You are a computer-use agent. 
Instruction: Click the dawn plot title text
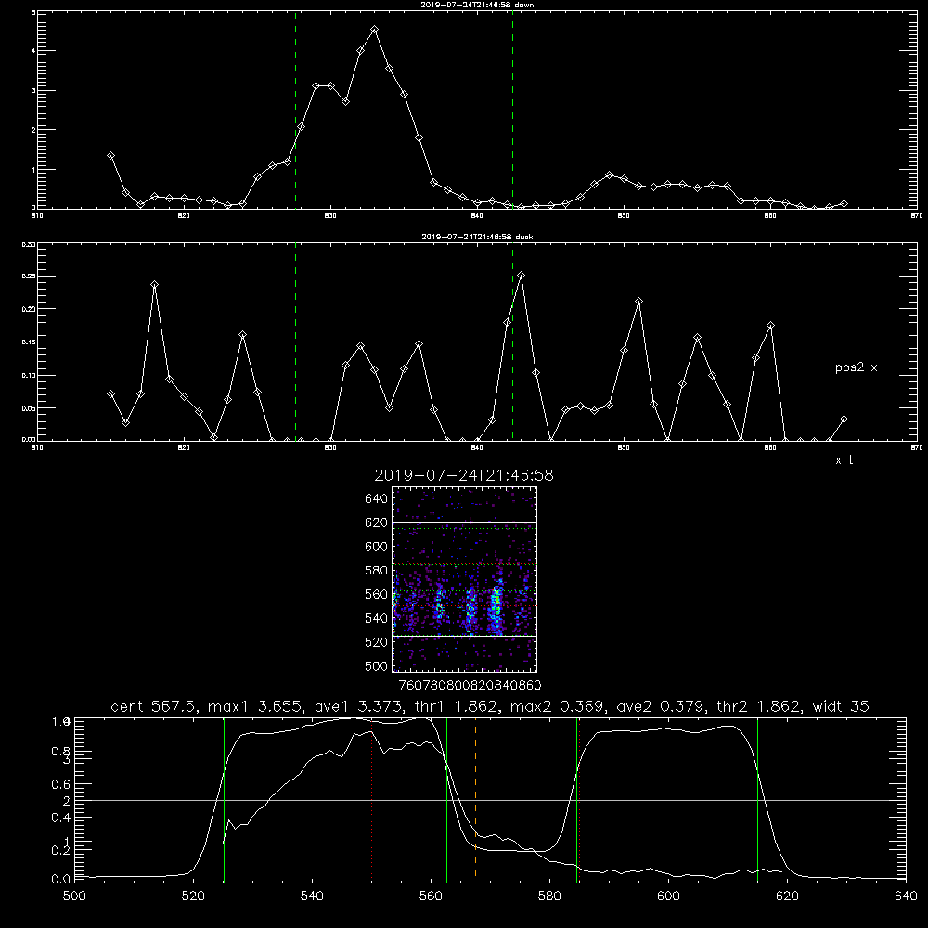click(x=477, y=5)
